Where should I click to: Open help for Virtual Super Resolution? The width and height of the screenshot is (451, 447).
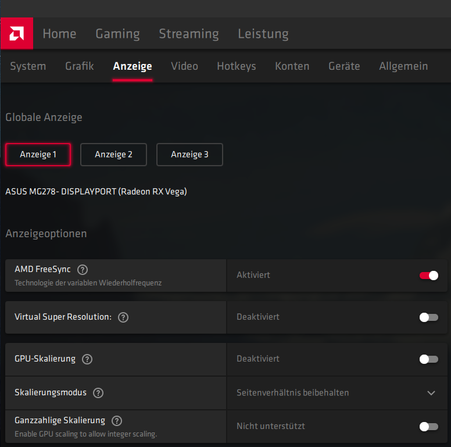[x=123, y=317]
